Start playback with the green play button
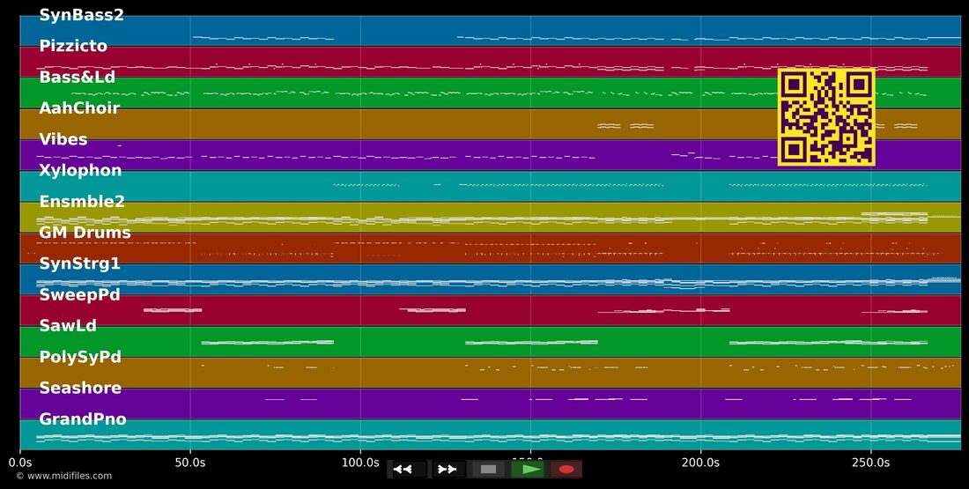The height and width of the screenshot is (489, 969). [x=528, y=470]
